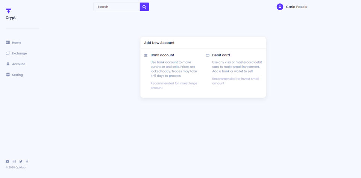This screenshot has height=178, width=361.
Task: Click the Home dashboard icon
Action: [8, 42]
